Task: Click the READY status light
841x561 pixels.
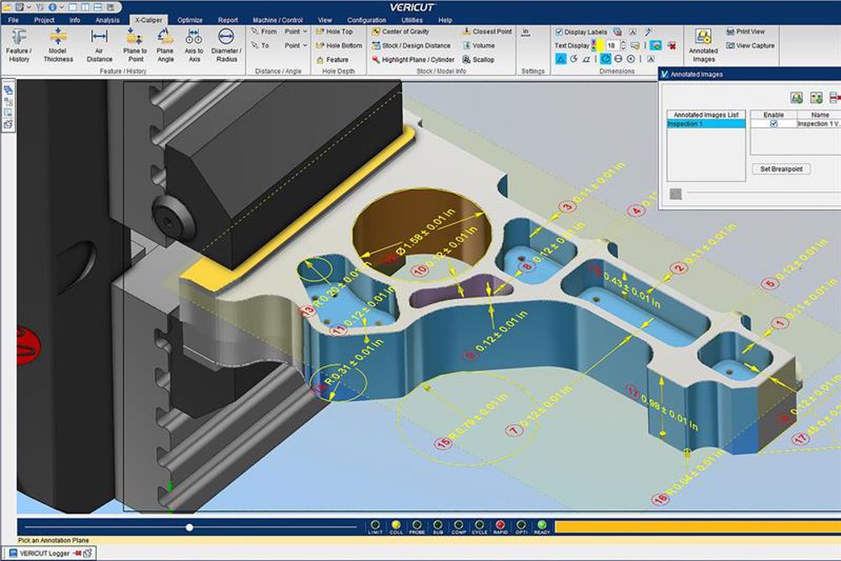Action: (x=541, y=526)
